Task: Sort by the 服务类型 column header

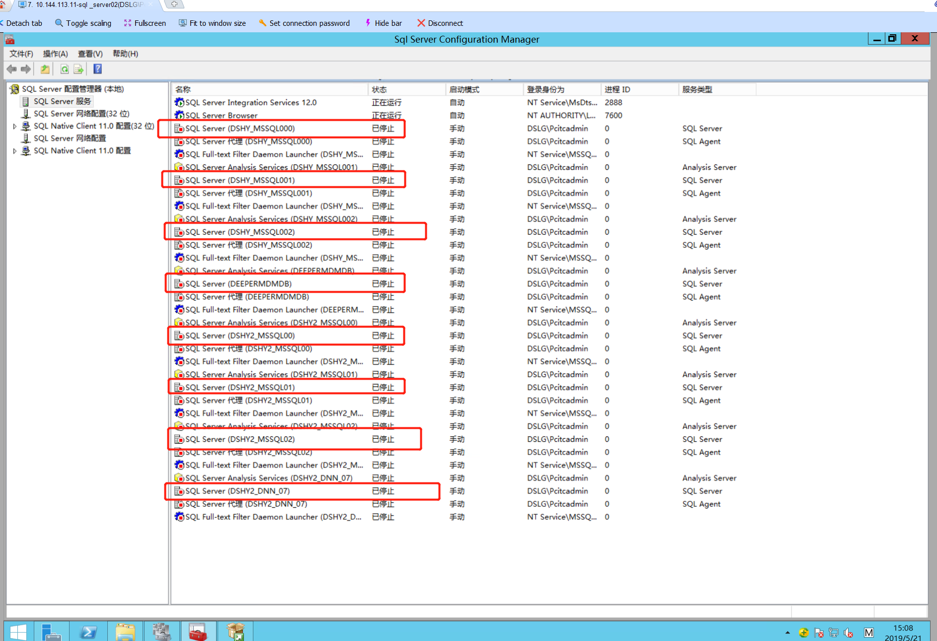Action: coord(717,89)
